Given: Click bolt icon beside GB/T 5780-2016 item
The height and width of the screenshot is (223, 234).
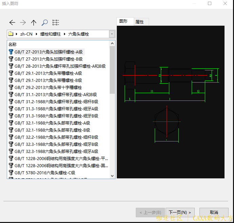Looking at the screenshot, I should point(11,173).
